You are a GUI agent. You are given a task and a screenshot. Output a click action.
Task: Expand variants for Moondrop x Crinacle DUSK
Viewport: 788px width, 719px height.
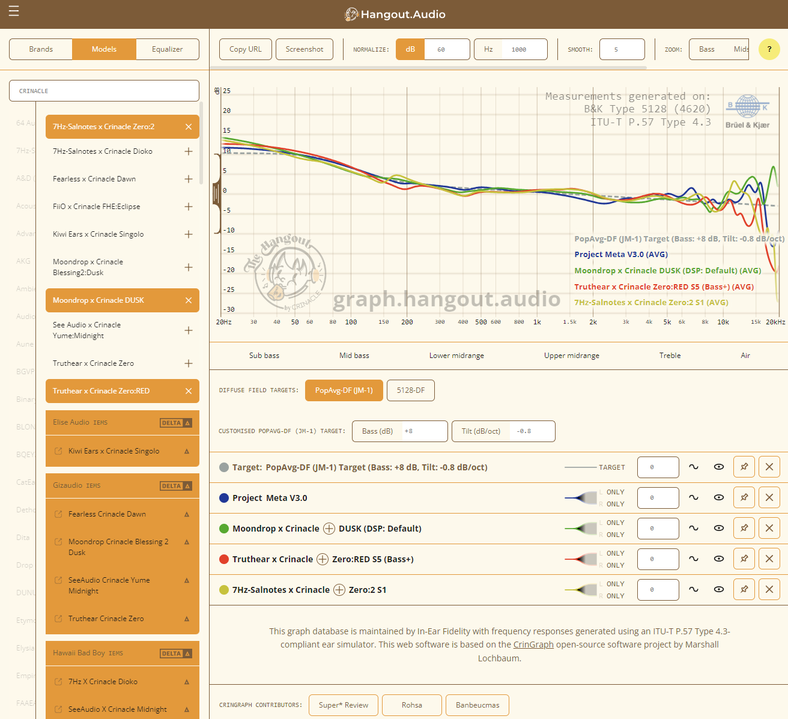pos(329,529)
